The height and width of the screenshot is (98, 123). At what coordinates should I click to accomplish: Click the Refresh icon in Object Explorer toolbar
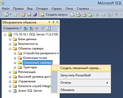48,28
